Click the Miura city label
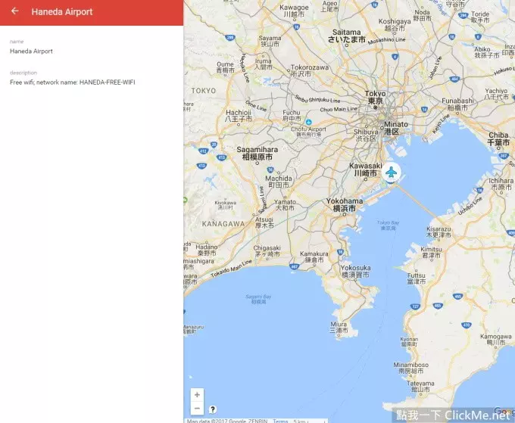515x423 pixels. pos(339,327)
